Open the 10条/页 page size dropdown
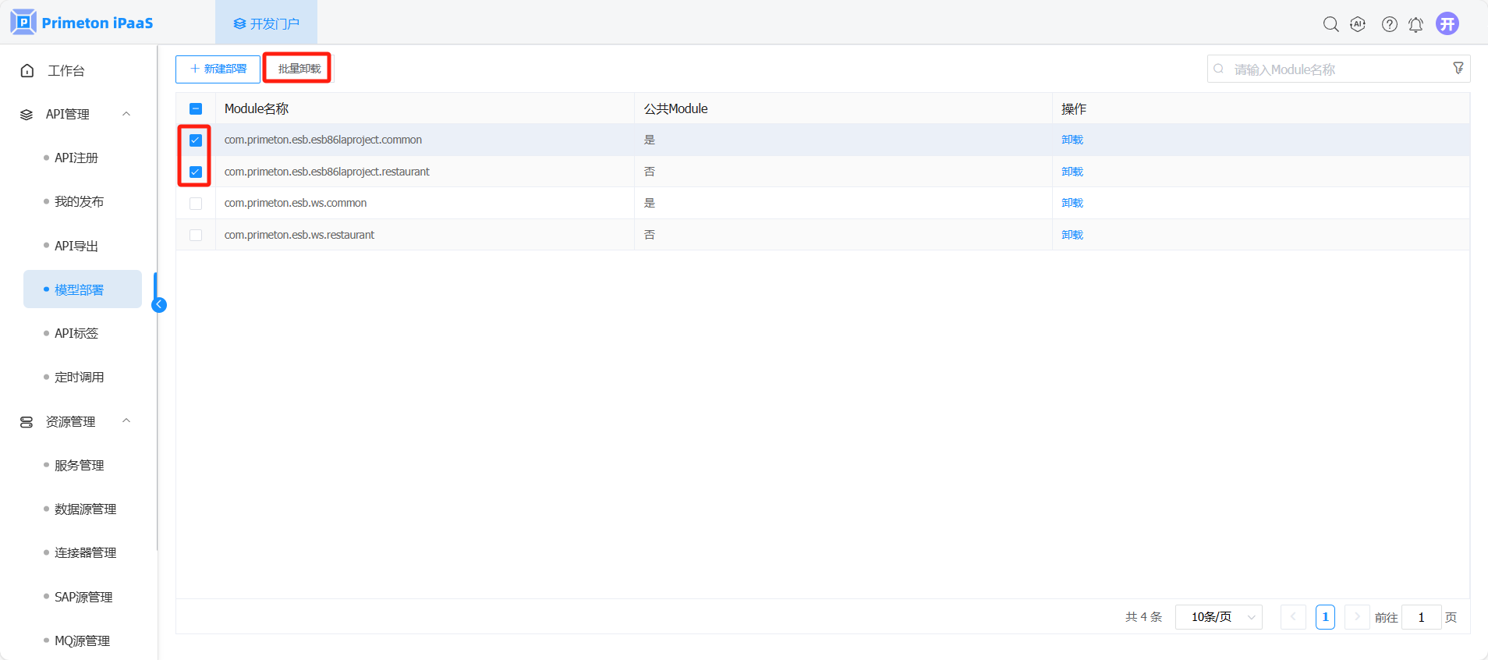The image size is (1488, 660). (x=1218, y=617)
